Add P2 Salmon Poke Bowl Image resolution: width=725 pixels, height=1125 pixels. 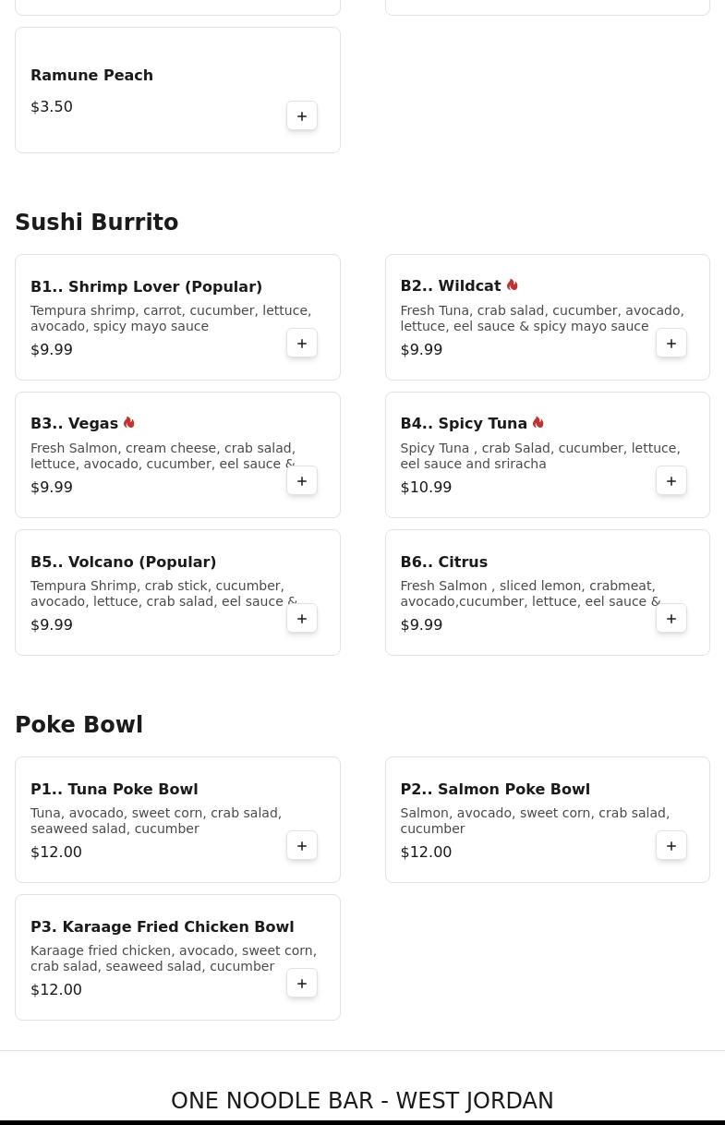tap(671, 846)
